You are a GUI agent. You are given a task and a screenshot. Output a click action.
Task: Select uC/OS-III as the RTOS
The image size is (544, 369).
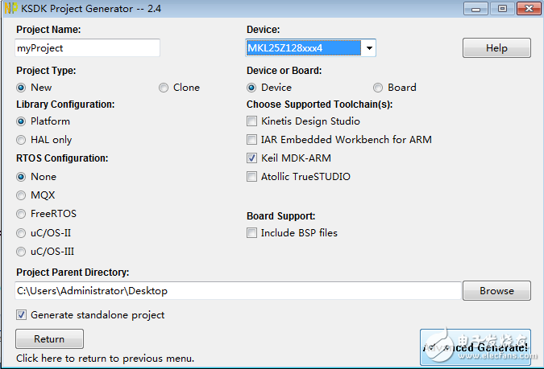21,252
